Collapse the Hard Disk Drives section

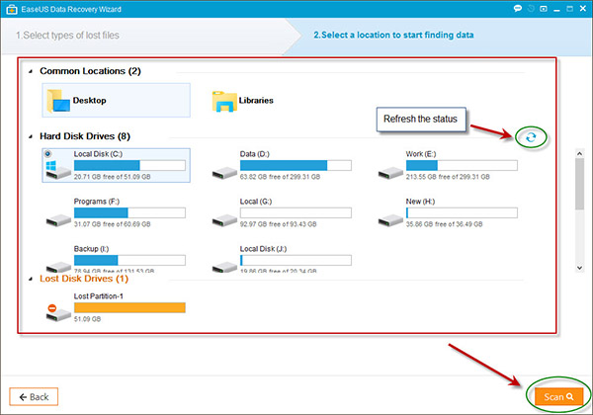[x=30, y=135]
